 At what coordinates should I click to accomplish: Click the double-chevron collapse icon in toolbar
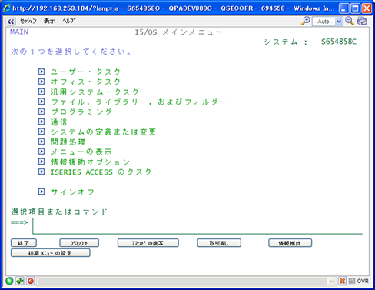pyautogui.click(x=11, y=22)
